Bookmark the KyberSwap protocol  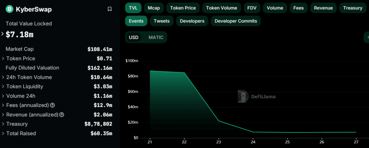[110, 9]
